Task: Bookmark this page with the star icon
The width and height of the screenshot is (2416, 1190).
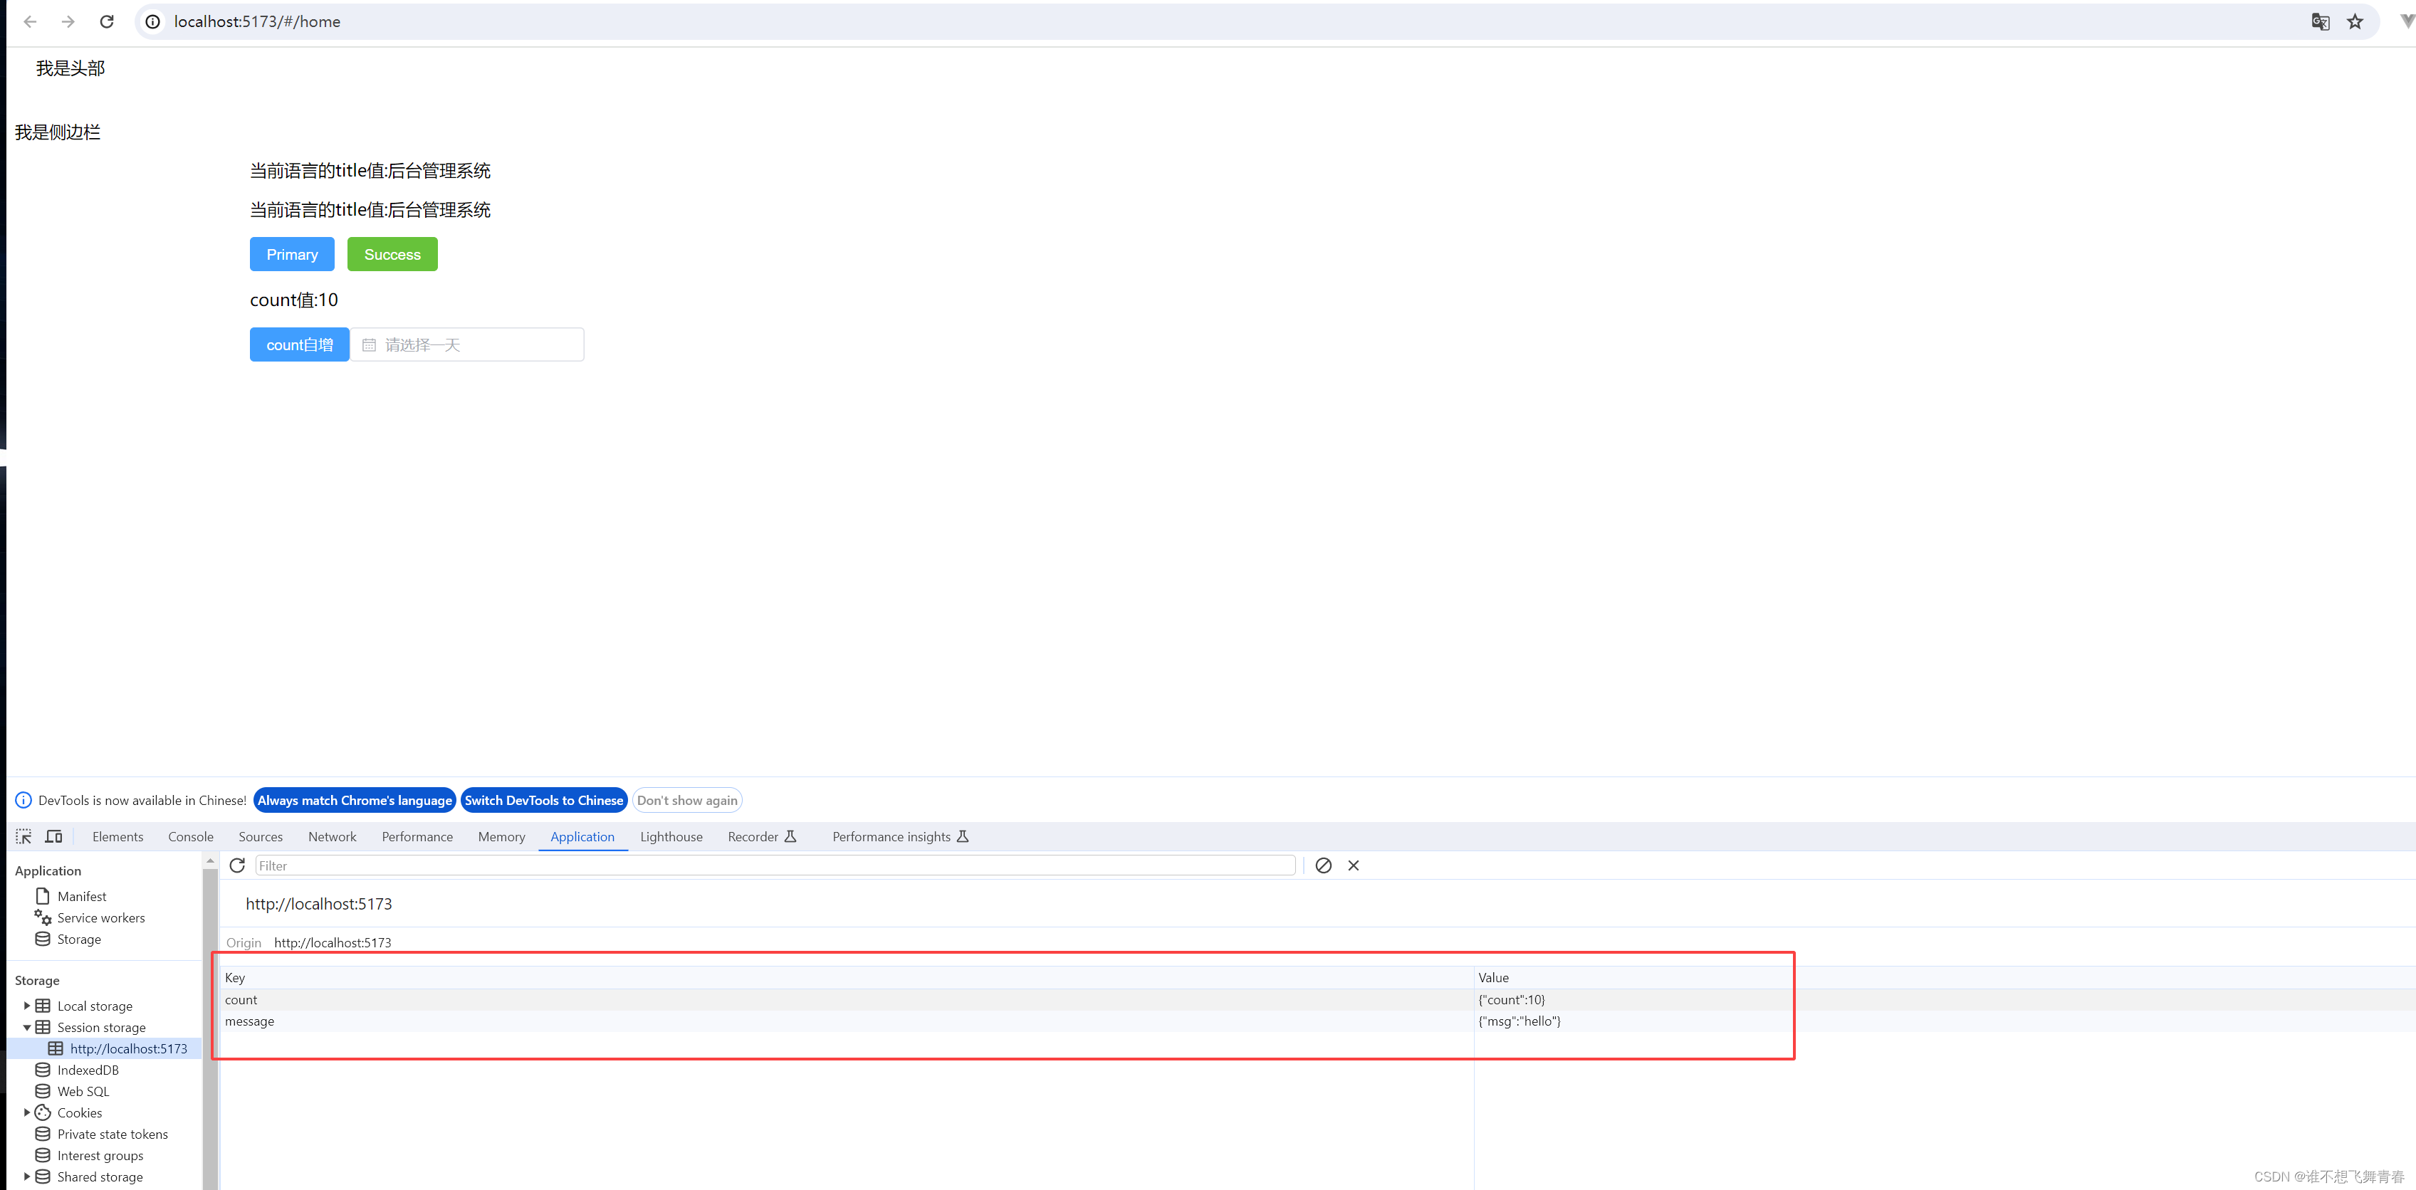Action: (x=2355, y=21)
